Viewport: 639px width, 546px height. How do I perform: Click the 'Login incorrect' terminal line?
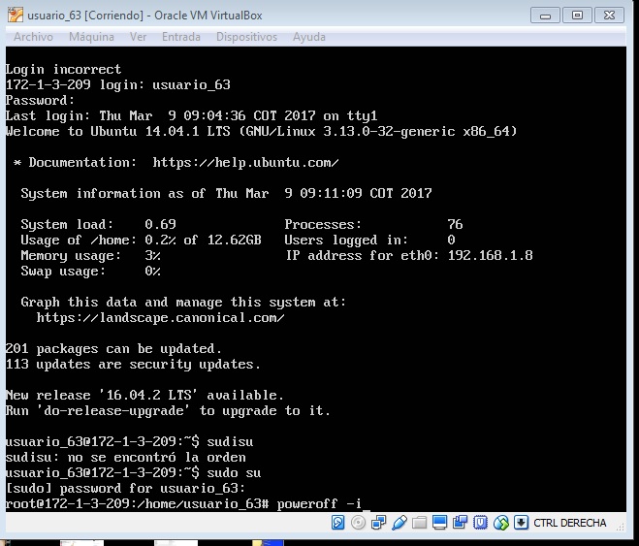pos(63,69)
